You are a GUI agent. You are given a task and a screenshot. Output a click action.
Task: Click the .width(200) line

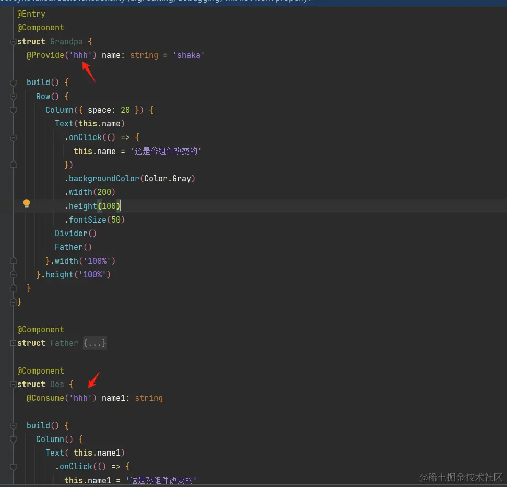point(90,192)
